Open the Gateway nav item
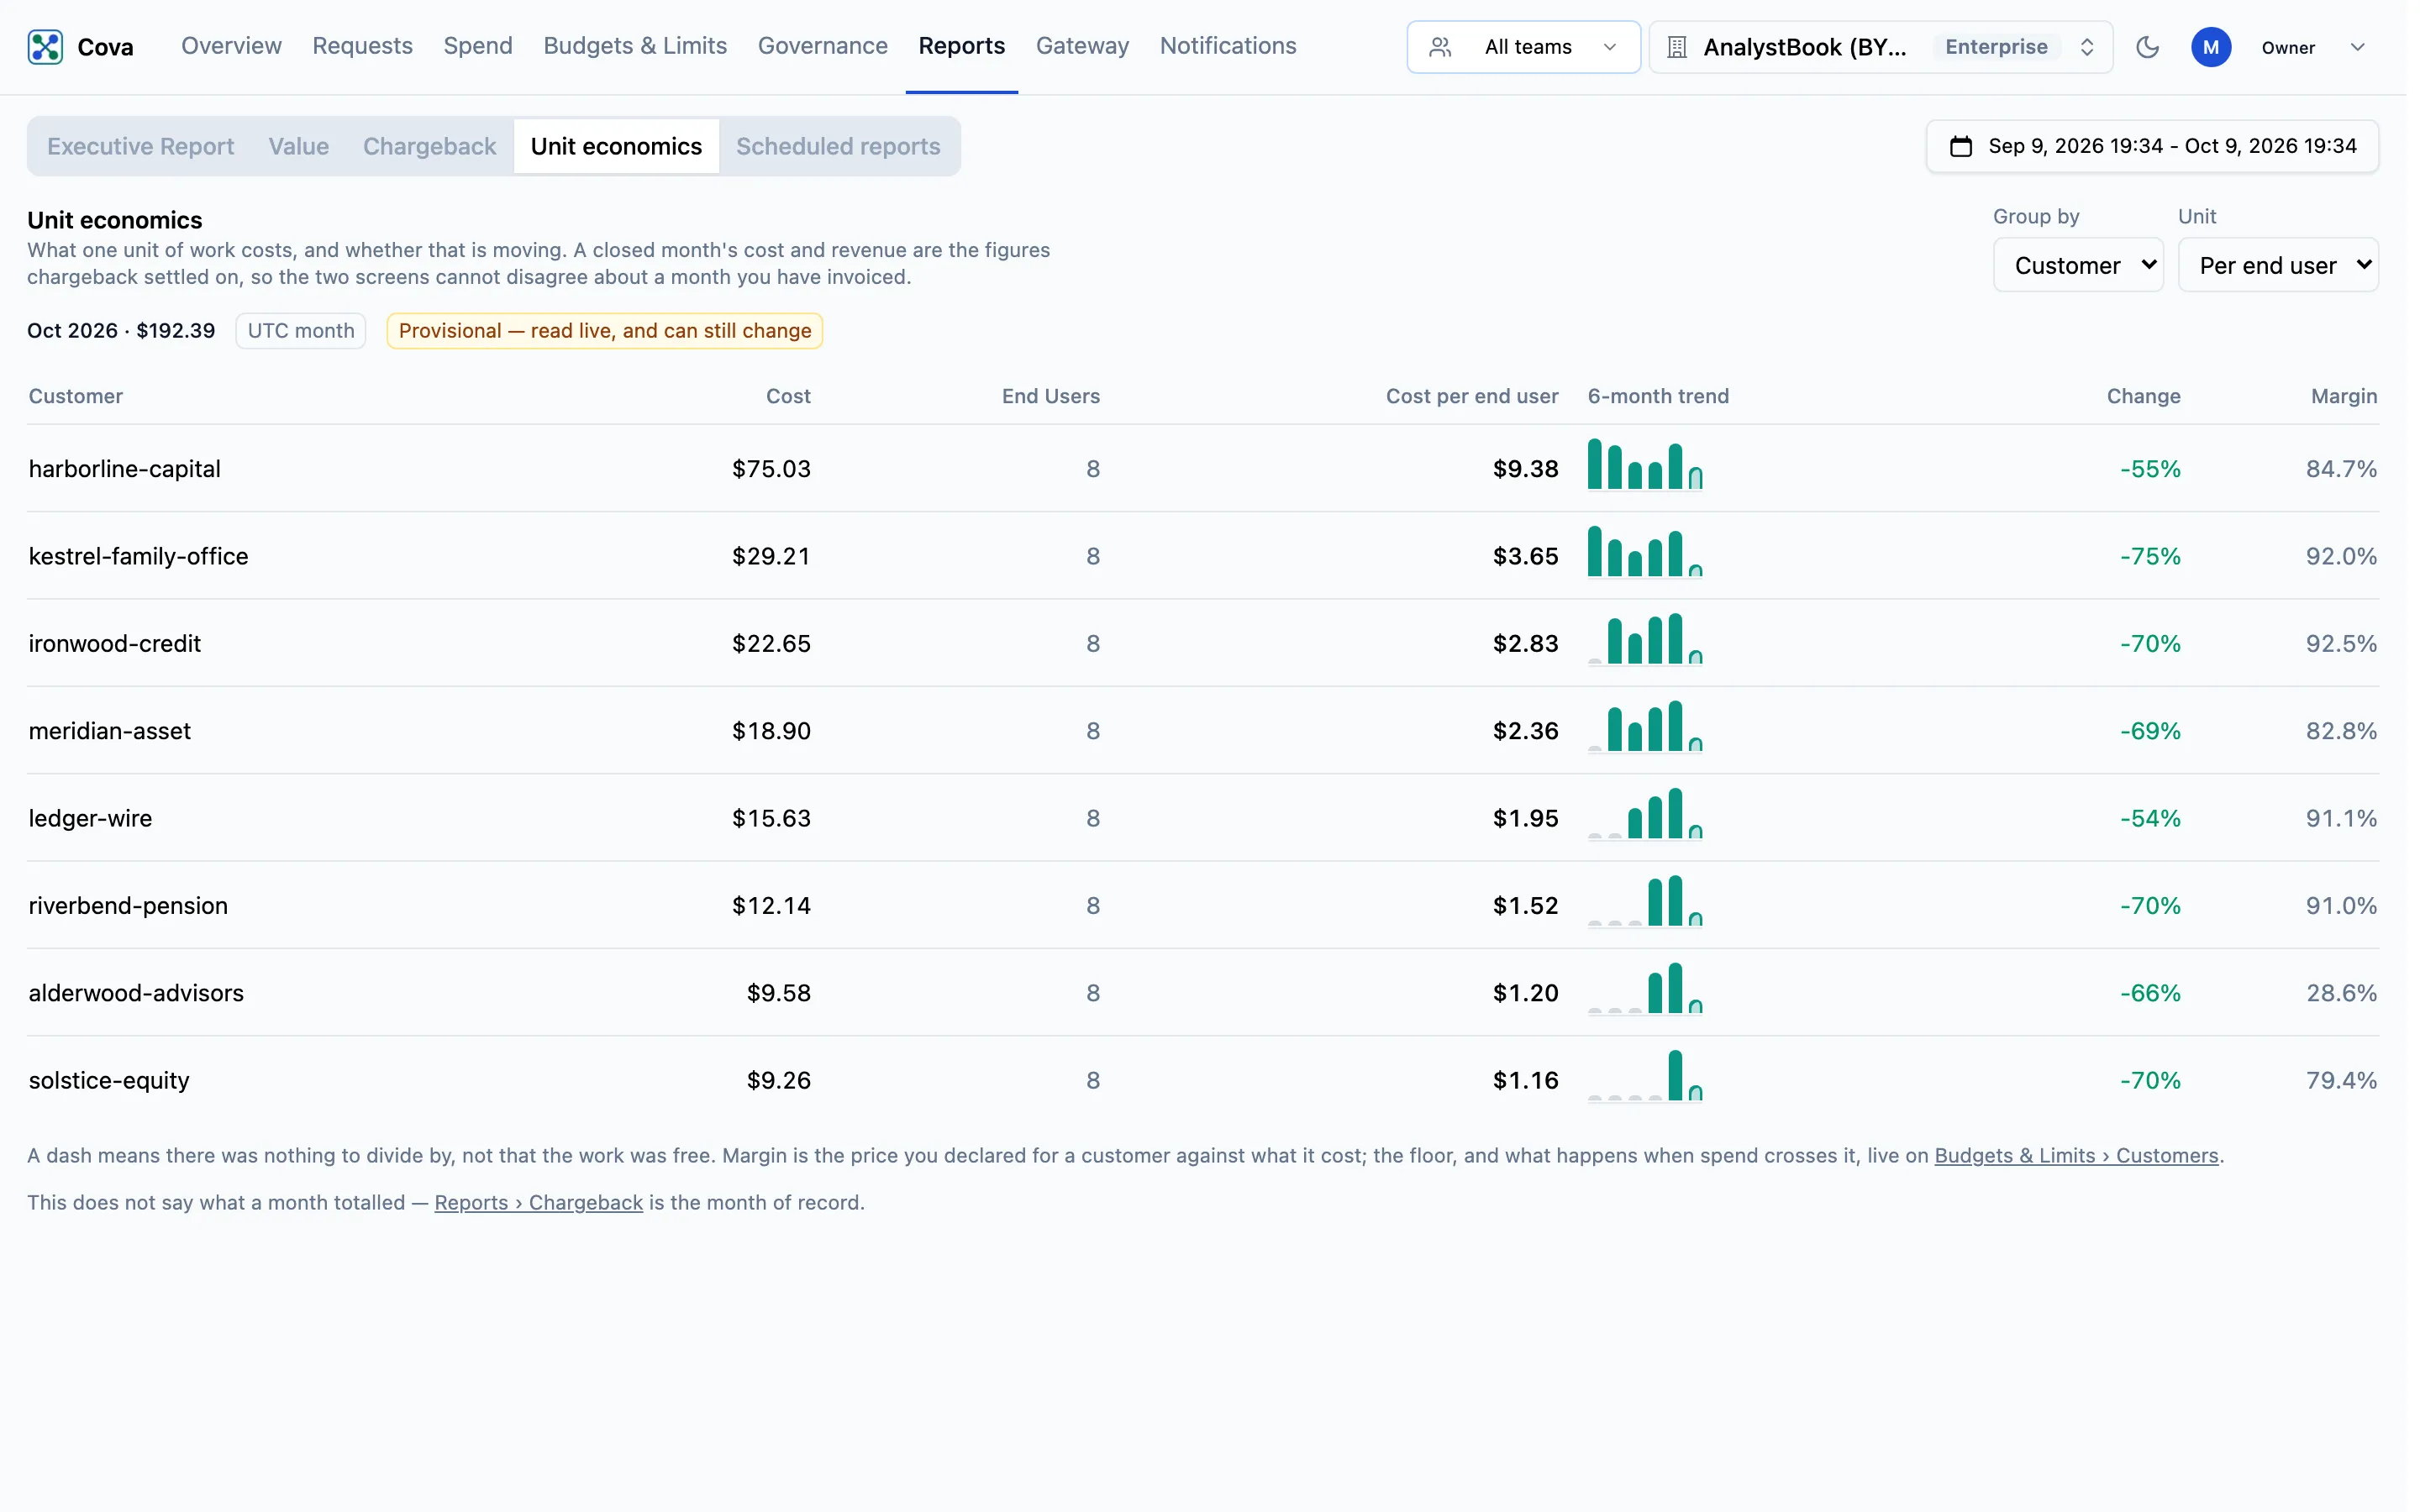Viewport: 2420px width, 1512px height. 1082,46
